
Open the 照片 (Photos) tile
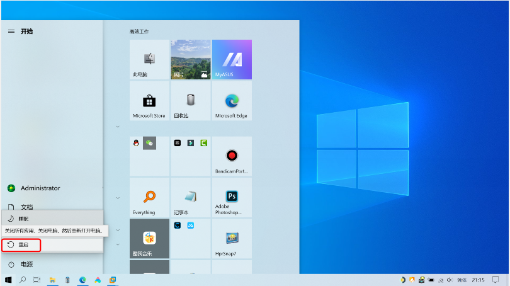[190, 59]
